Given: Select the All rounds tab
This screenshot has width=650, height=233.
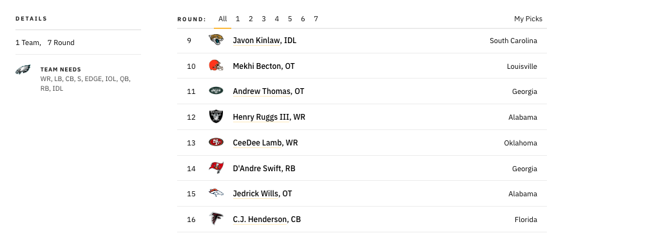Looking at the screenshot, I should point(223,19).
